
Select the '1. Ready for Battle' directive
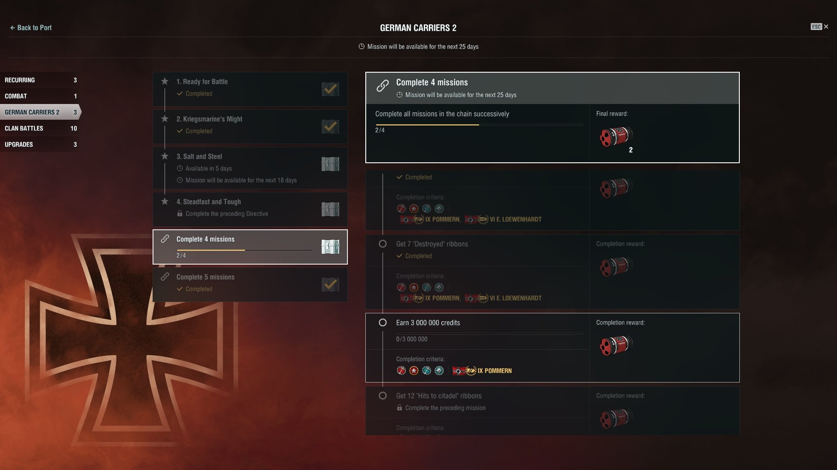[x=250, y=89]
